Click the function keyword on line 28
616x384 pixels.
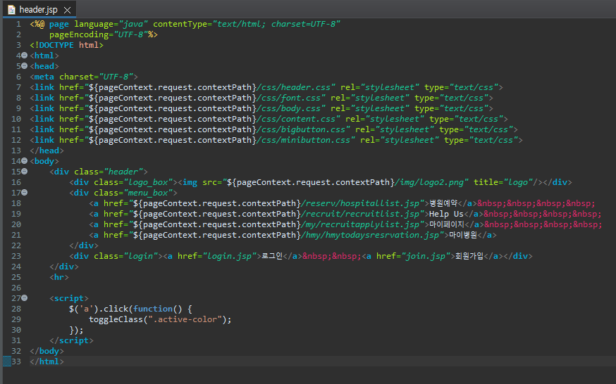tap(153, 309)
